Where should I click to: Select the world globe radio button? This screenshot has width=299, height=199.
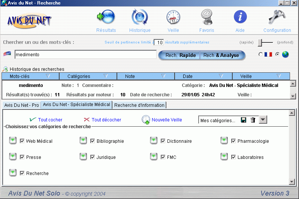point(277,54)
